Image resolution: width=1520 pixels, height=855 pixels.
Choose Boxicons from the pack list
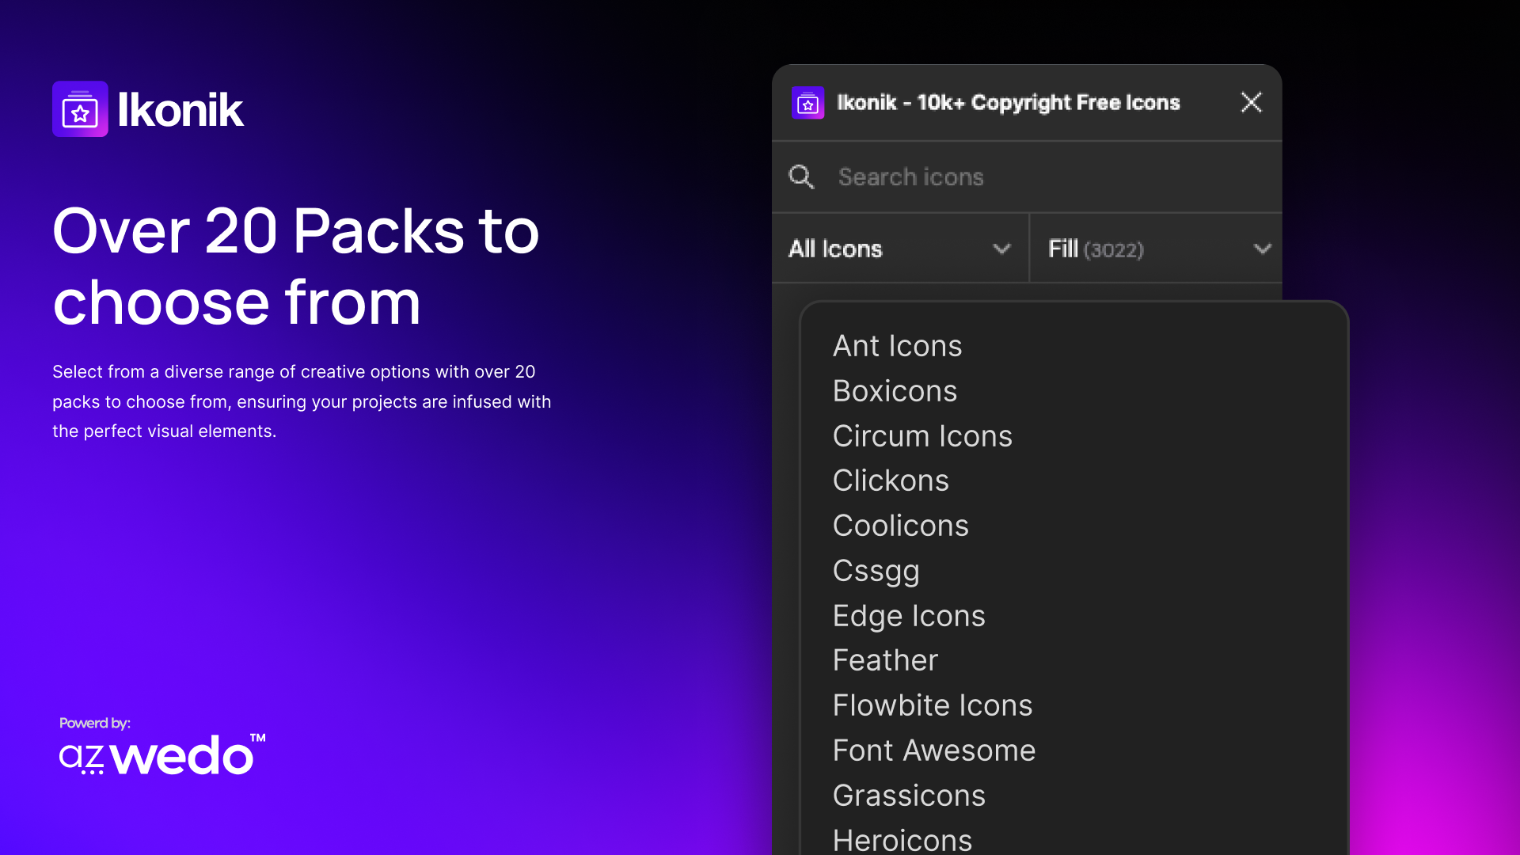895,391
